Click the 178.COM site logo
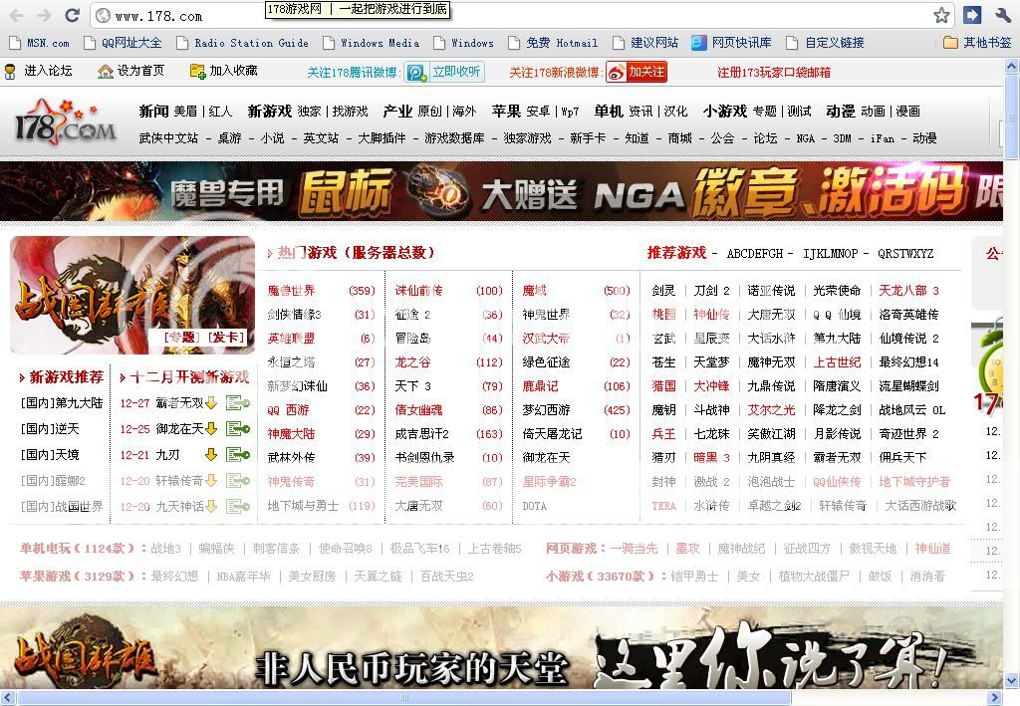The height and width of the screenshot is (706, 1020). tap(65, 121)
